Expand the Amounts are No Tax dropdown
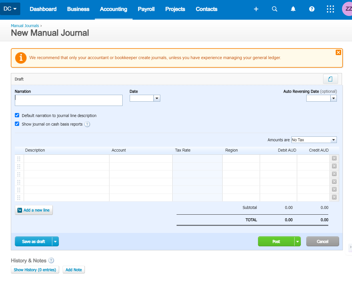This screenshot has width=352, height=284. [x=333, y=140]
